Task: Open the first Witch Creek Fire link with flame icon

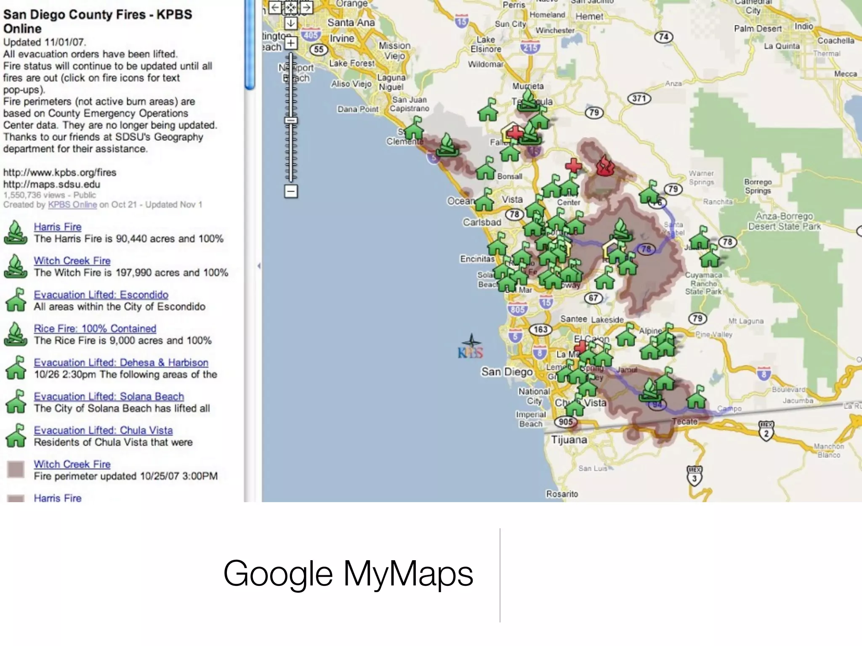Action: pyautogui.click(x=72, y=261)
